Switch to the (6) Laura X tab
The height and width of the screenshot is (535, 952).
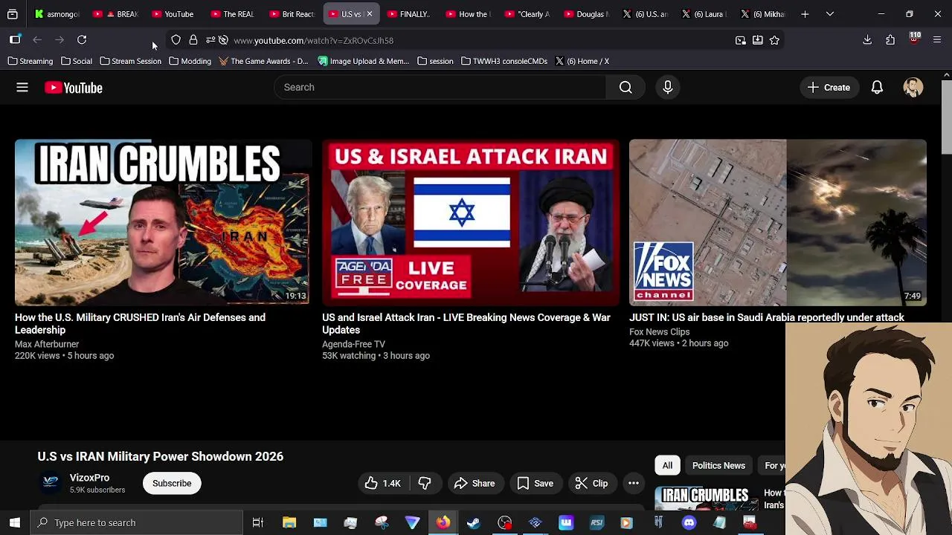pos(705,14)
